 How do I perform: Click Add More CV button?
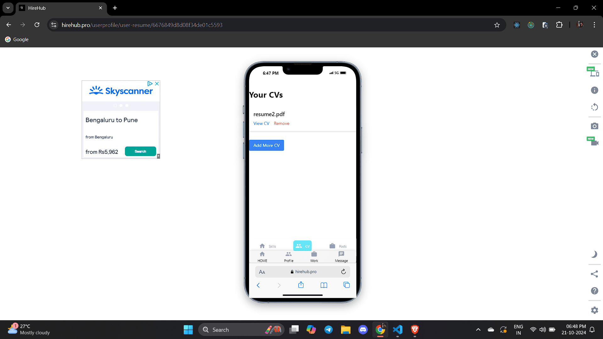tap(266, 145)
